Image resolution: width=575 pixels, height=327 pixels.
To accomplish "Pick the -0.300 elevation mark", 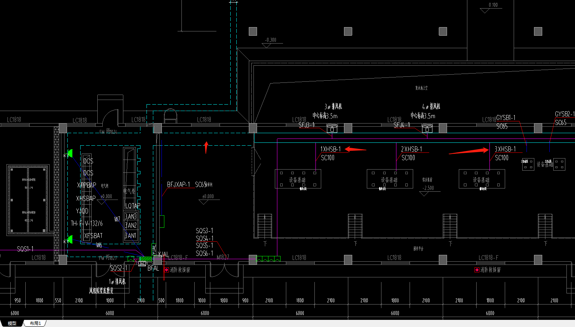I will (x=271, y=40).
